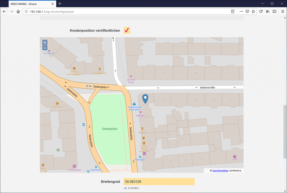
Task: Go forward in browser history
Action: pyautogui.click(x=11, y=11)
